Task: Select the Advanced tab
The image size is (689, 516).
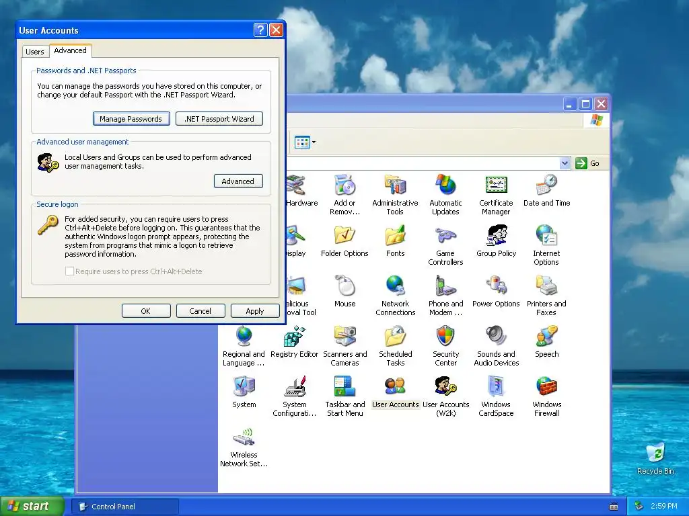Action: 70,50
